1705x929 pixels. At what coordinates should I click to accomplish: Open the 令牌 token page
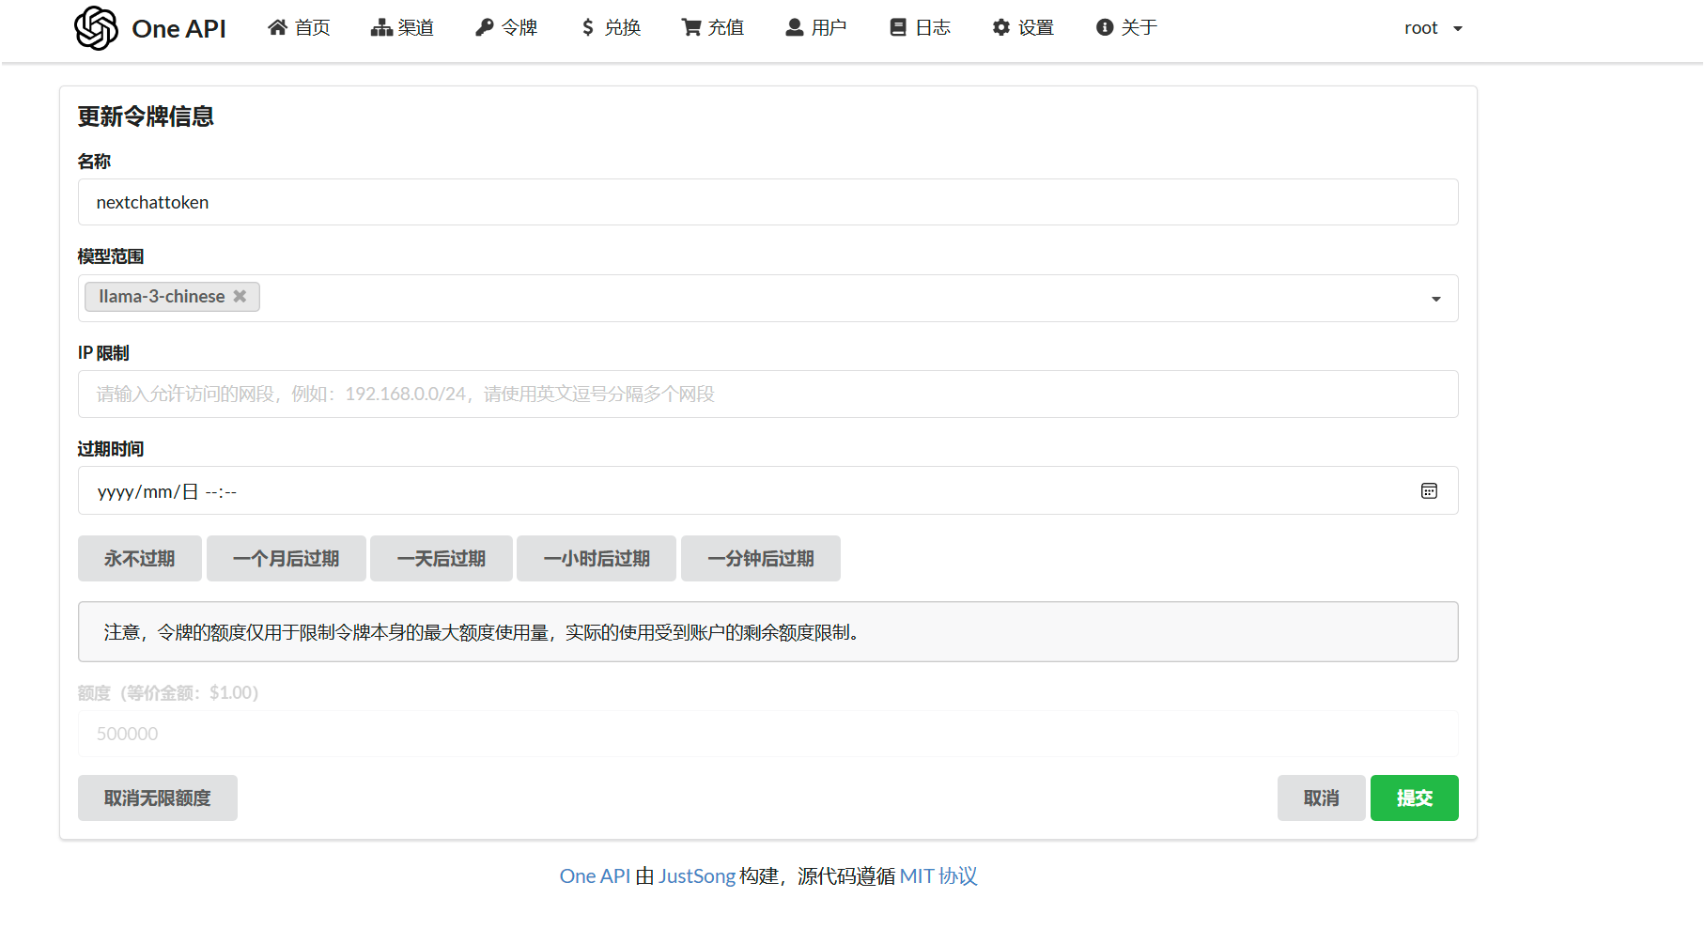(x=506, y=28)
